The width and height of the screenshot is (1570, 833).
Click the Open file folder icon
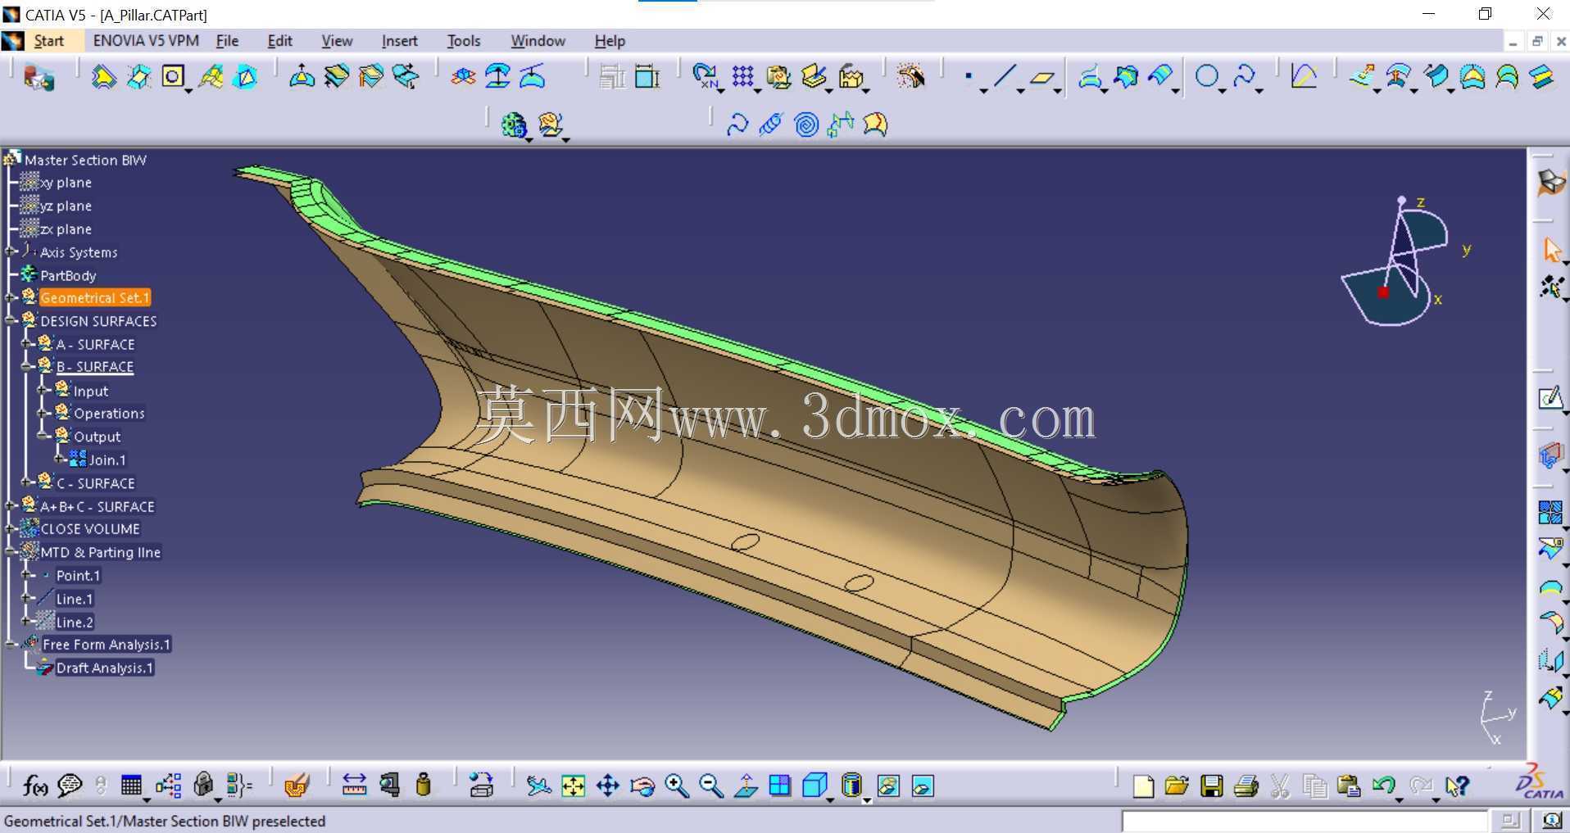pyautogui.click(x=1177, y=786)
